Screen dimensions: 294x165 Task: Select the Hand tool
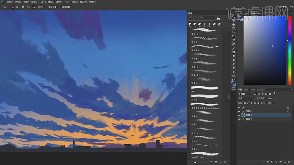(233, 25)
